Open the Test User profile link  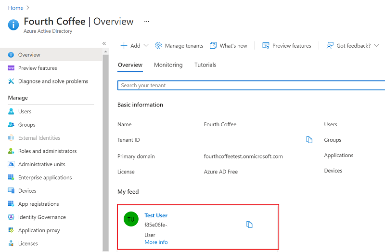(x=156, y=215)
